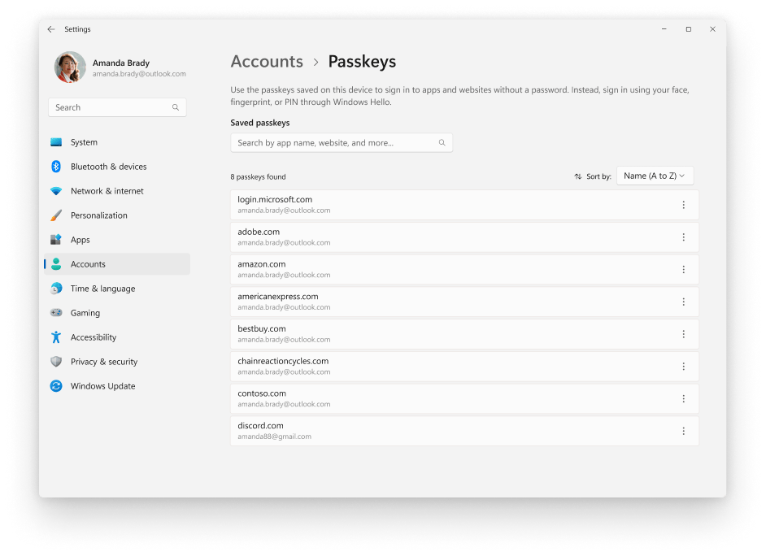The image size is (766, 556).
Task: Click the magnifier in passkeys search box
Action: (x=442, y=143)
